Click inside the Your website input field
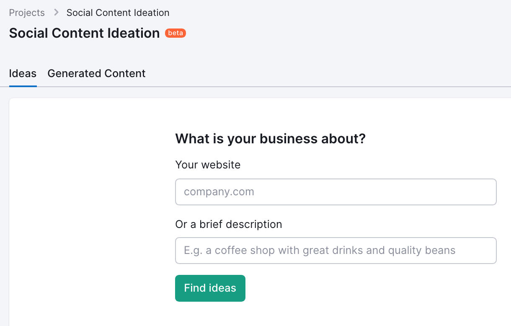The height and width of the screenshot is (326, 511). 335,191
